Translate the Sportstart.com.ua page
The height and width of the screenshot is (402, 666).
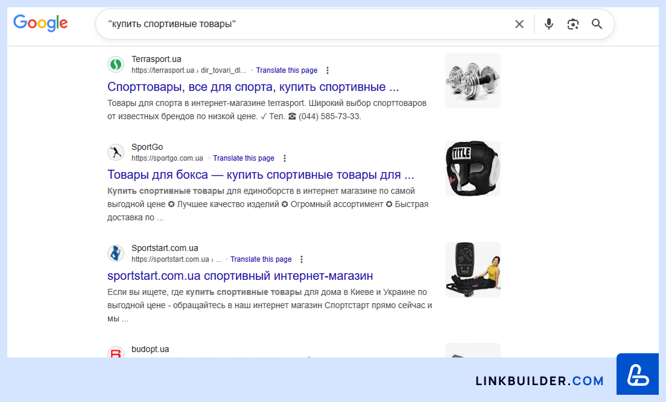261,259
